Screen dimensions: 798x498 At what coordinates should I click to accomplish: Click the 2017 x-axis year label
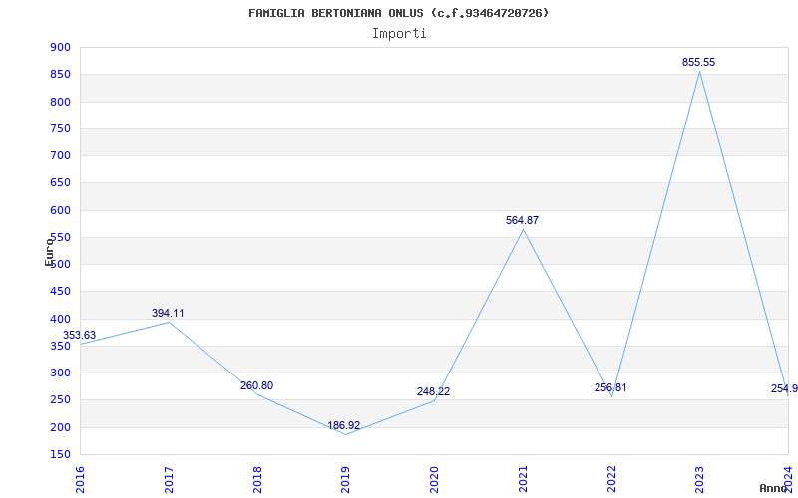point(168,480)
